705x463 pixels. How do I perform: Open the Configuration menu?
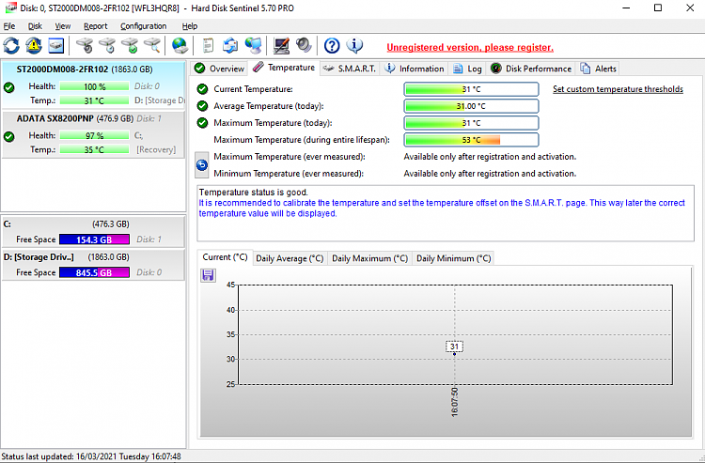click(x=143, y=26)
